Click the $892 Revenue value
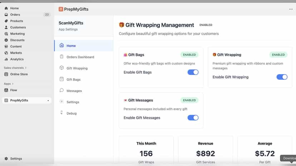The height and width of the screenshot is (166, 296). pos(206,154)
